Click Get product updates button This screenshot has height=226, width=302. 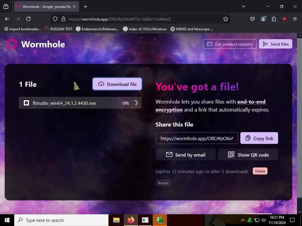[x=229, y=44]
